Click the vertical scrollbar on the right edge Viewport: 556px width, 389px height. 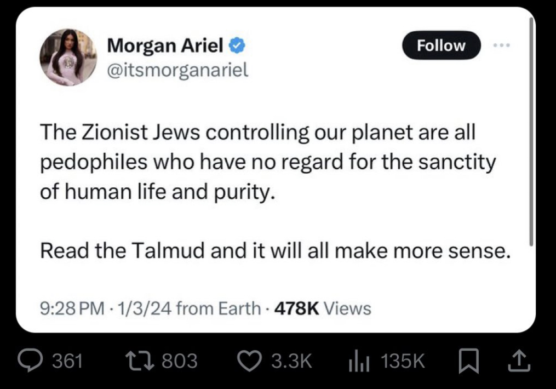(530, 131)
